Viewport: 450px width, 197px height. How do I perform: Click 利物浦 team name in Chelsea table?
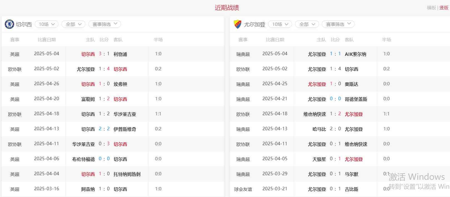click(x=120, y=54)
